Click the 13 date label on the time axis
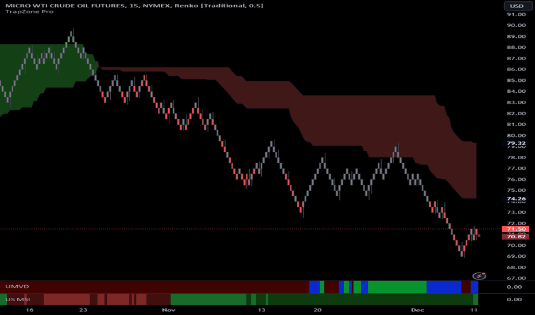 point(261,310)
